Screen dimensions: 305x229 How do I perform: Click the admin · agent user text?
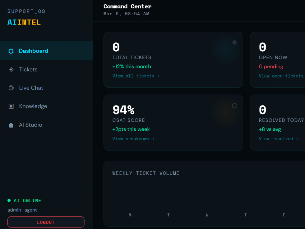pyautogui.click(x=22, y=210)
